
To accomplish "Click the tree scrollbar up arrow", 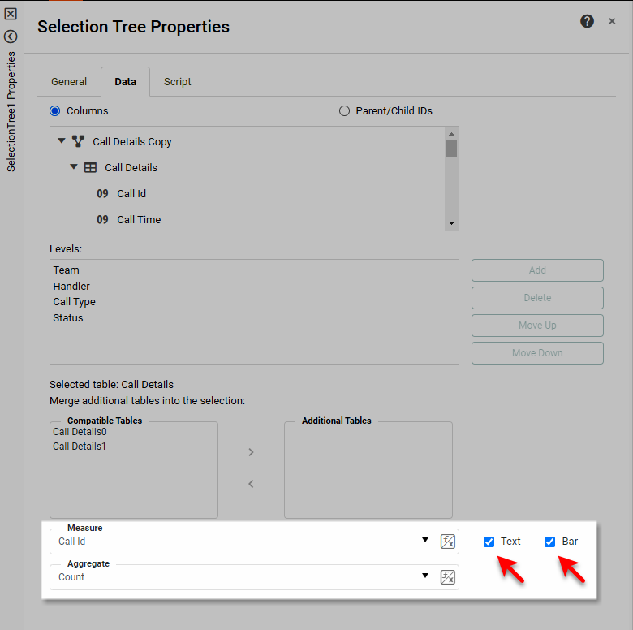I will [x=451, y=134].
